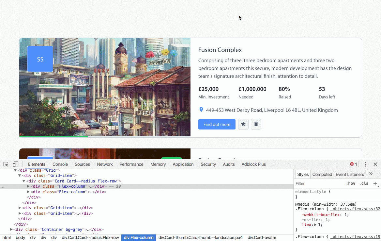Click the element.style rule block
This screenshot has height=241, width=381.
(313, 194)
